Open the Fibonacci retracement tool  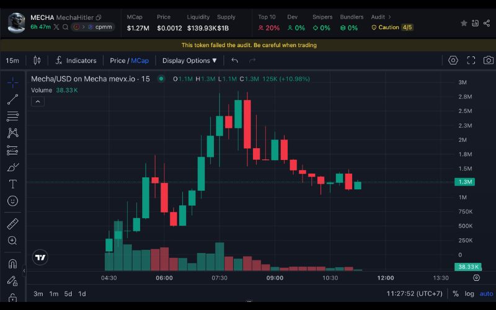click(12, 116)
